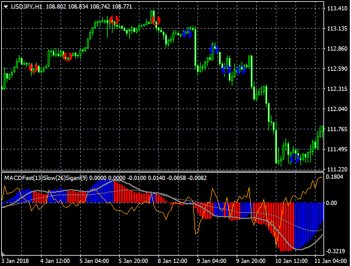Click the first red sell arrow marker near 112.590

(x=34, y=68)
